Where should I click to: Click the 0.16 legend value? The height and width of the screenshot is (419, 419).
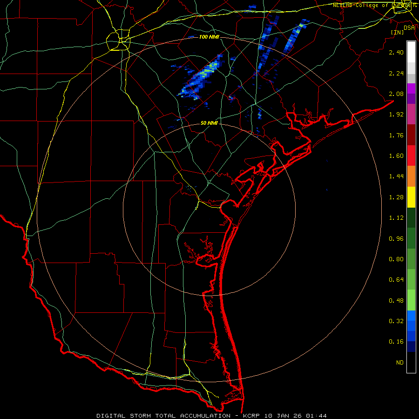pos(396,342)
